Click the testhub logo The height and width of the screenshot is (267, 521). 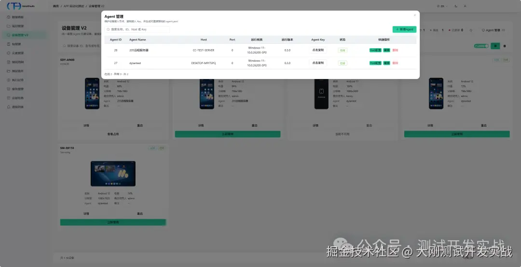tap(21, 6)
